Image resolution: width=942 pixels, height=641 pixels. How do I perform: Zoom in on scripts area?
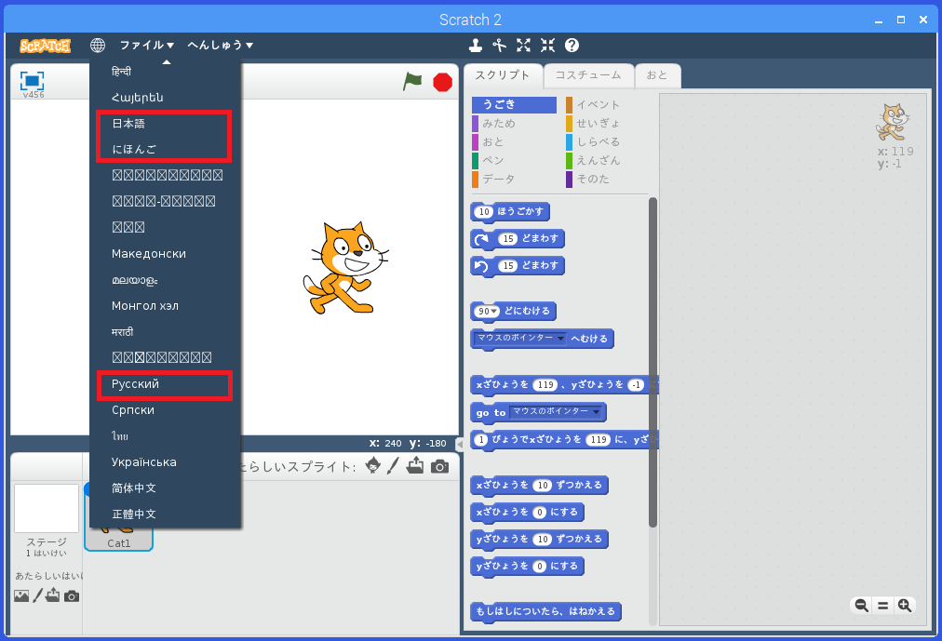click(x=905, y=606)
